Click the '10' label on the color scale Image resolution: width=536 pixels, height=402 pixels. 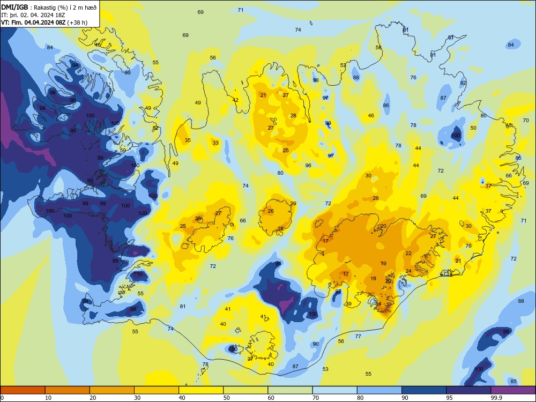click(x=48, y=398)
